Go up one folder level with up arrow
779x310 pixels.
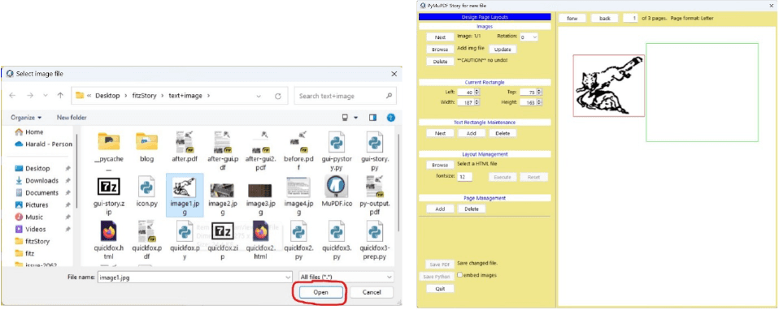pyautogui.click(x=61, y=96)
